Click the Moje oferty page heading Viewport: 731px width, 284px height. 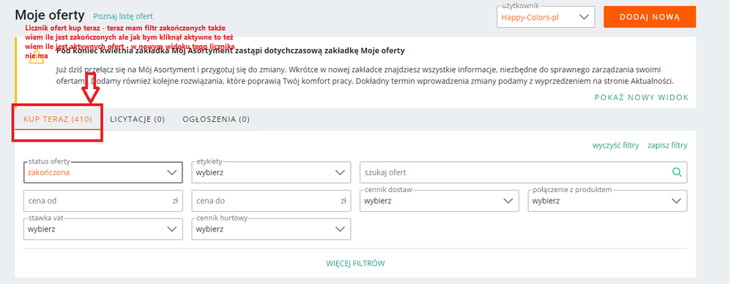pos(50,15)
